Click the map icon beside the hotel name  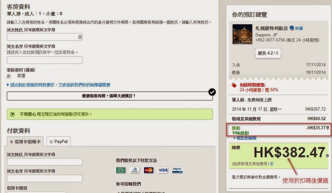pos(292,28)
